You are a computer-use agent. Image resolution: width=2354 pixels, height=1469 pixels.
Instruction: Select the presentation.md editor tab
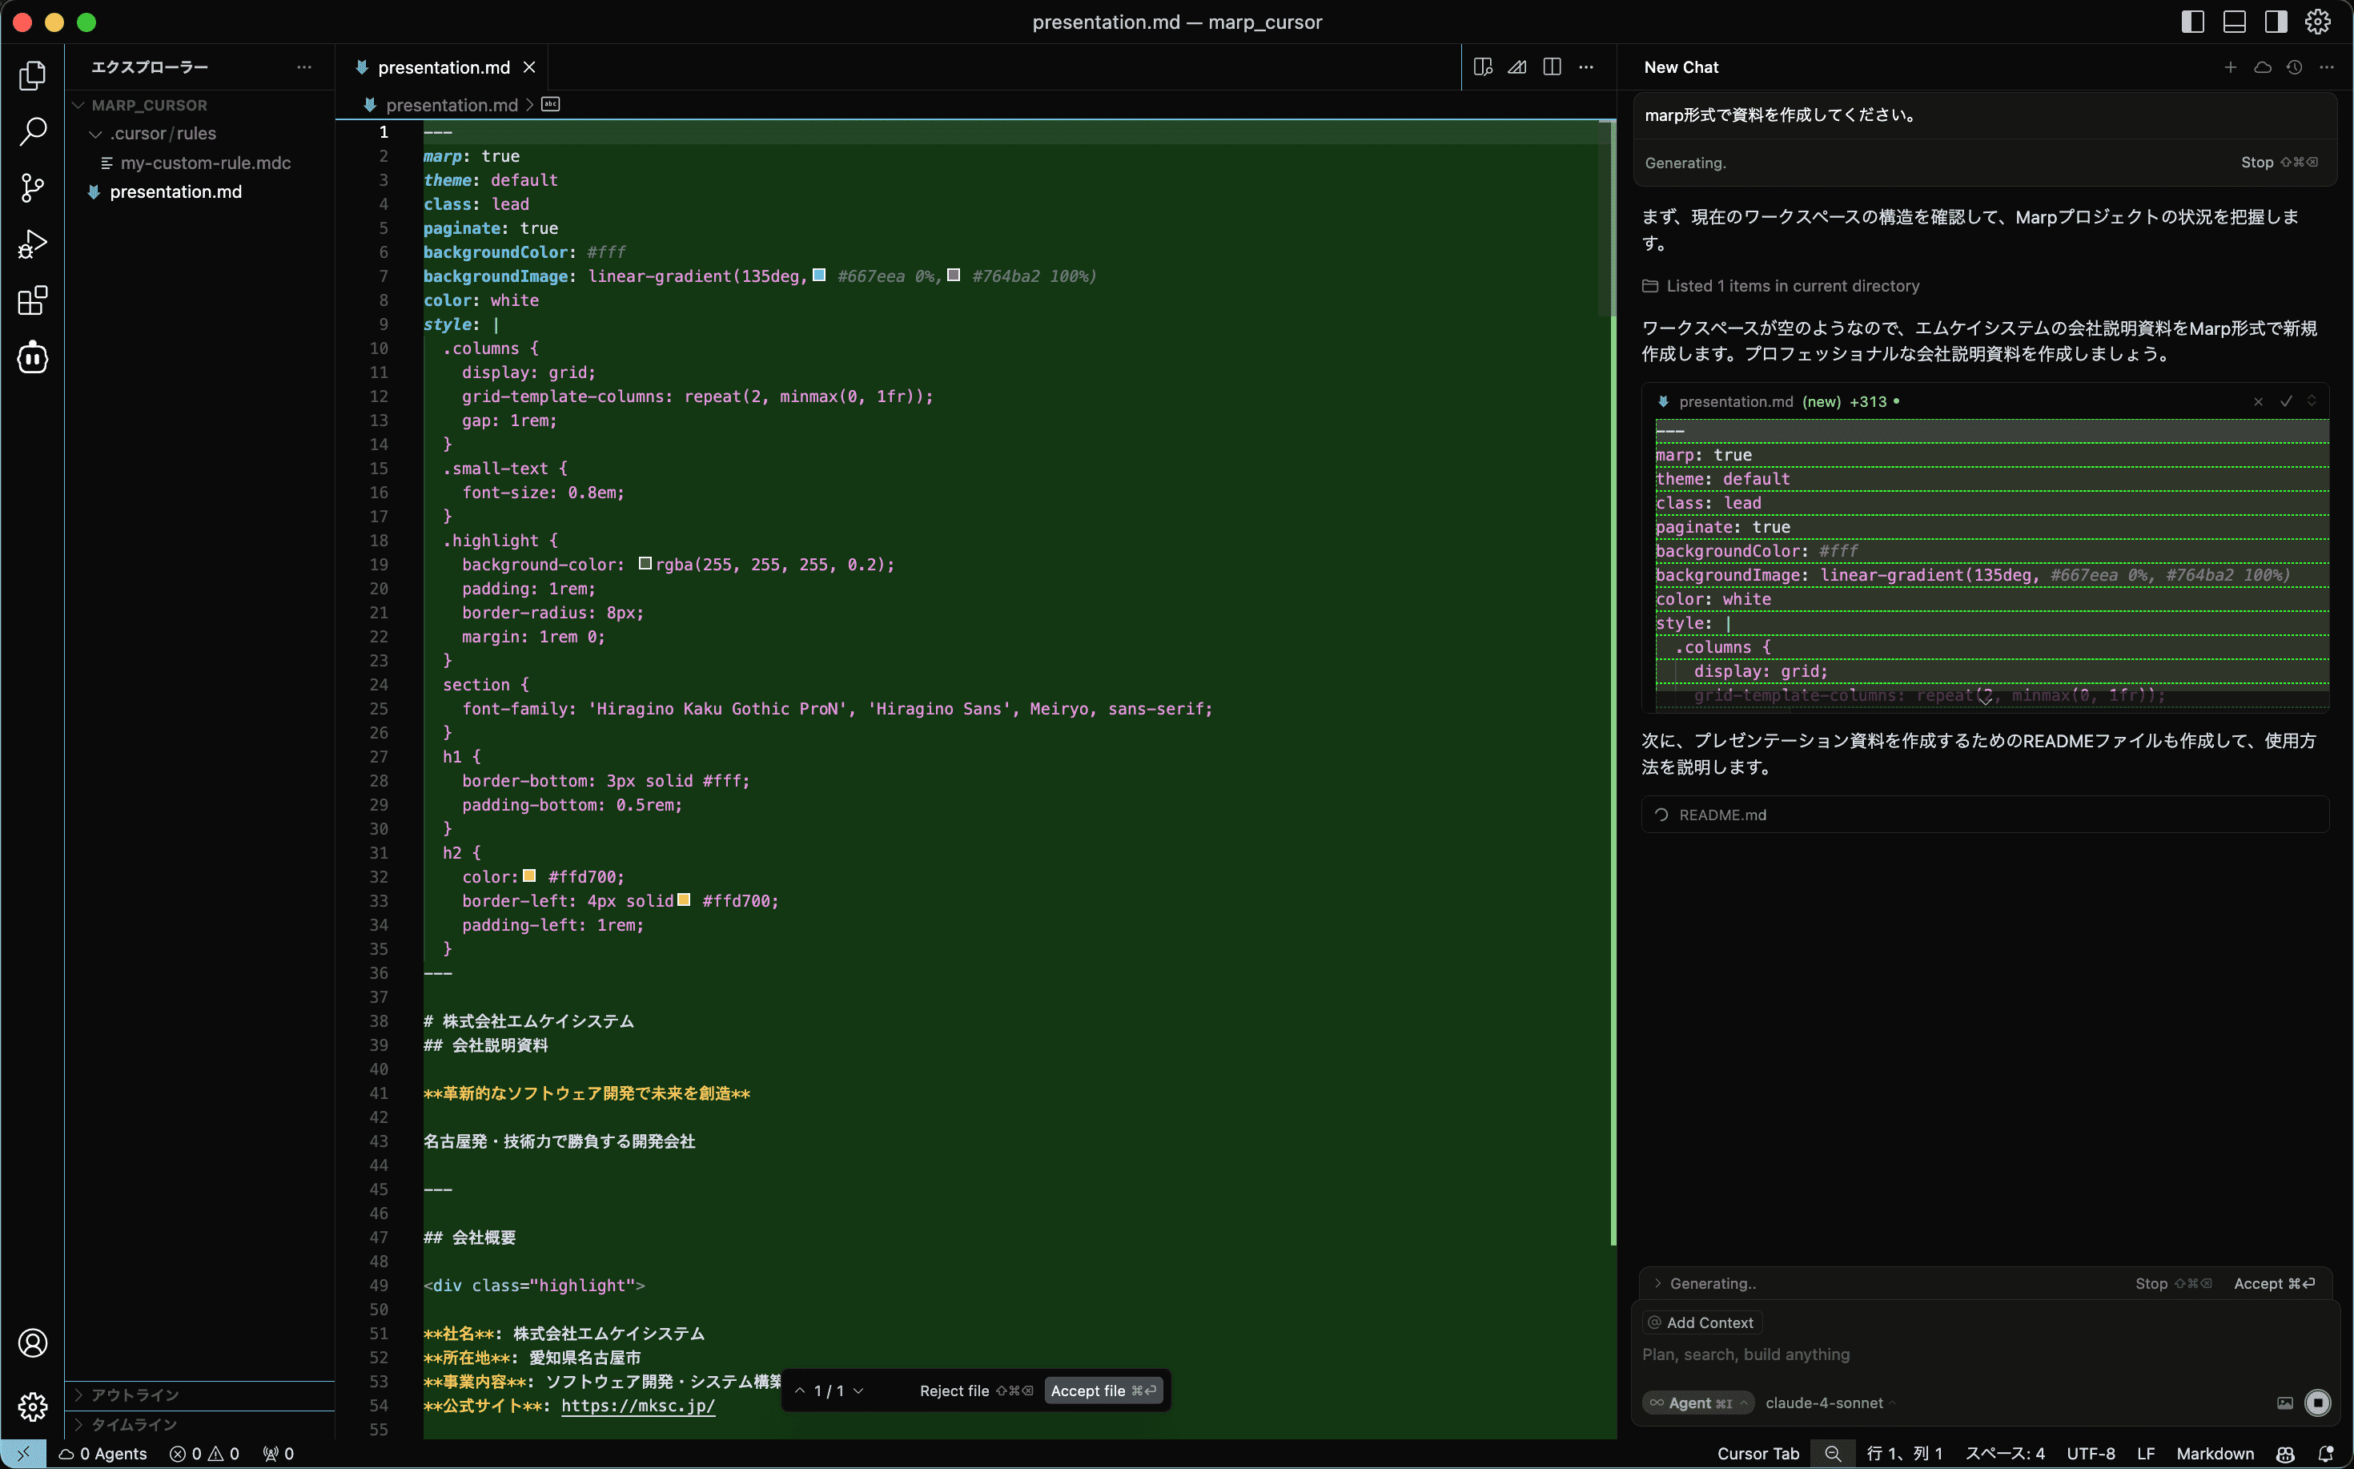point(443,67)
